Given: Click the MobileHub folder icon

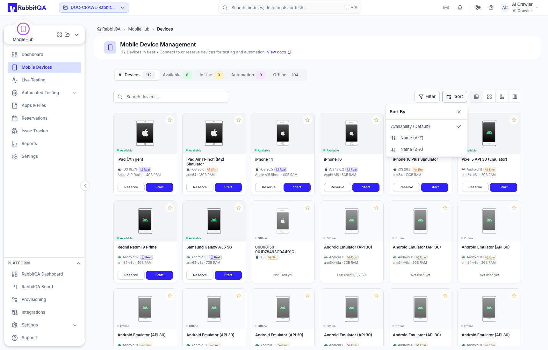Looking at the screenshot, I should [x=67, y=35].
